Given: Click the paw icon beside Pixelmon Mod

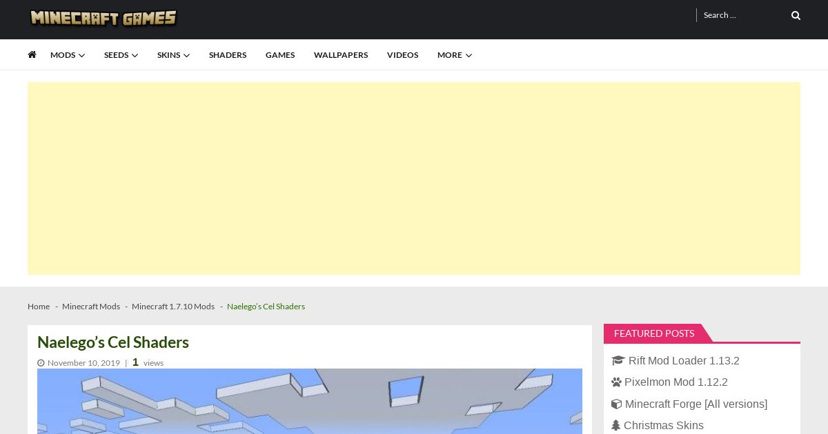Looking at the screenshot, I should tap(616, 382).
